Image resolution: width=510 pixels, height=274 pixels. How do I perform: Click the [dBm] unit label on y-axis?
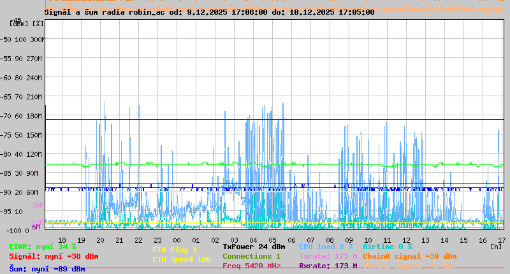(20, 24)
